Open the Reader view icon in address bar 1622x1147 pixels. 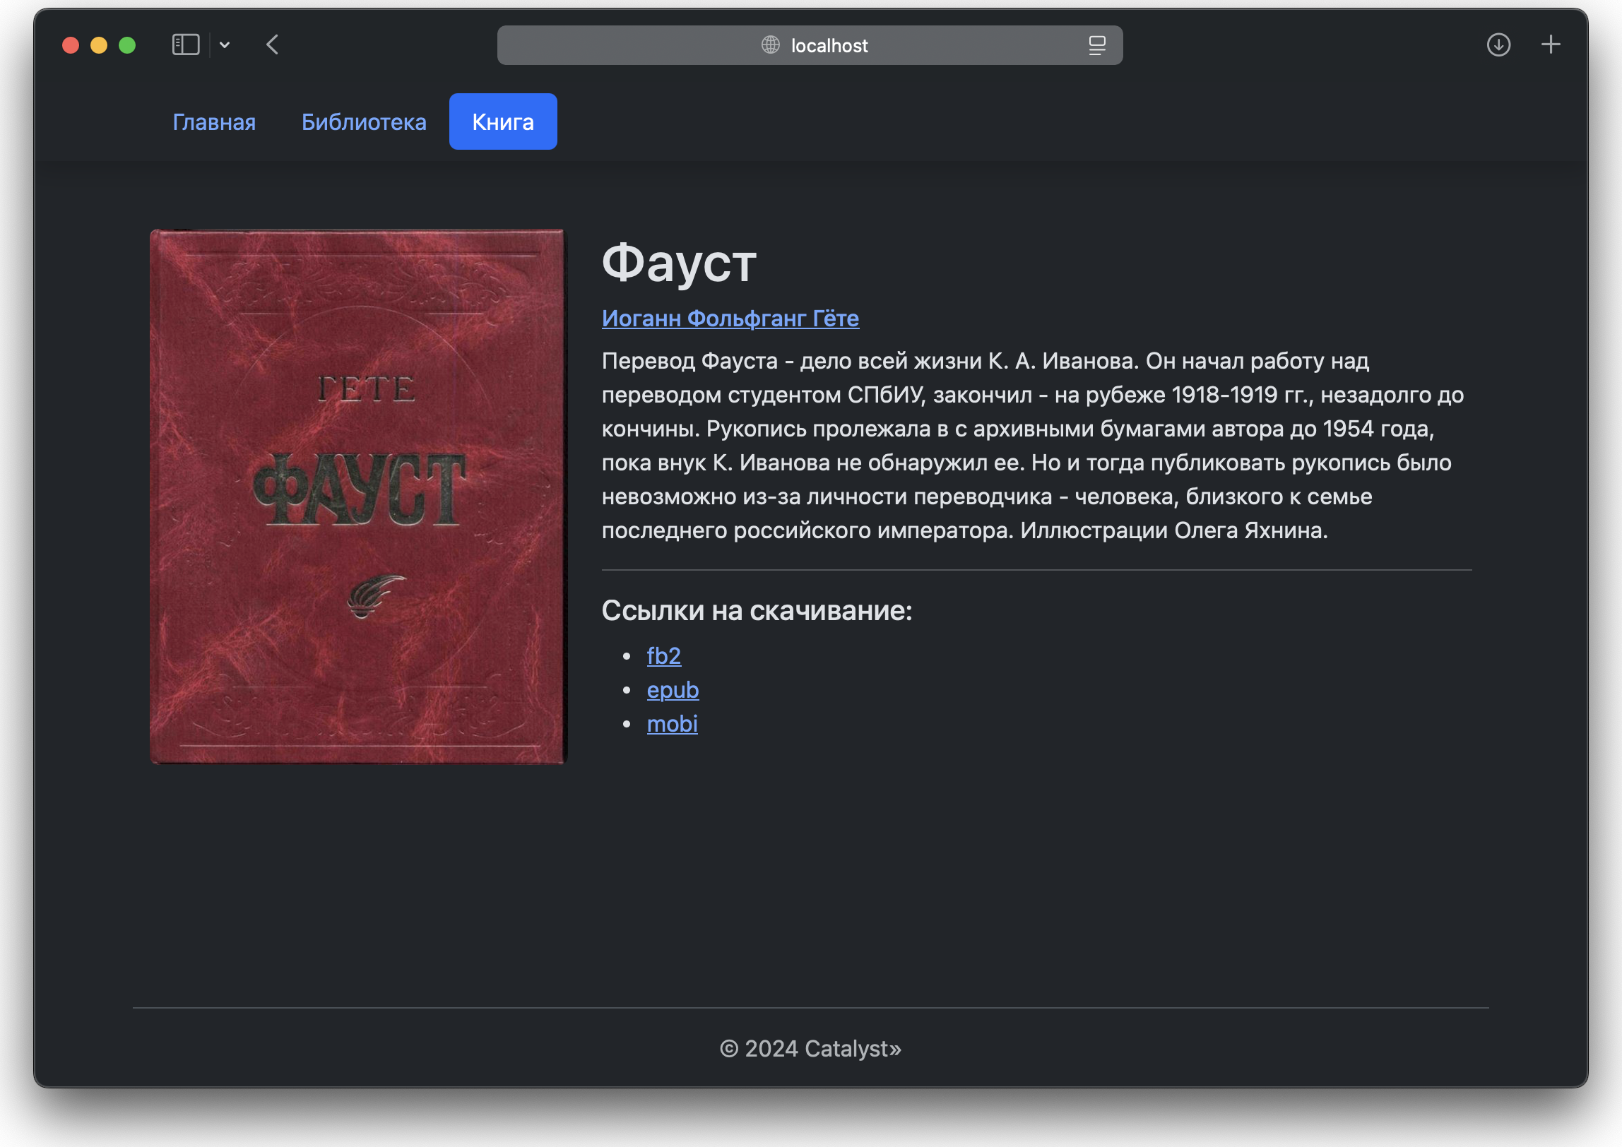pos(1096,45)
